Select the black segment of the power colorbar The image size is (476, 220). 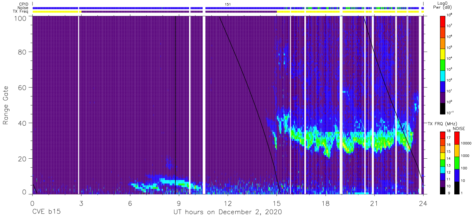[x=442, y=108]
